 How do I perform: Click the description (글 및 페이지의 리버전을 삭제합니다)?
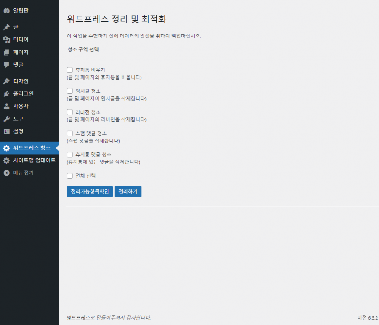[x=107, y=120]
